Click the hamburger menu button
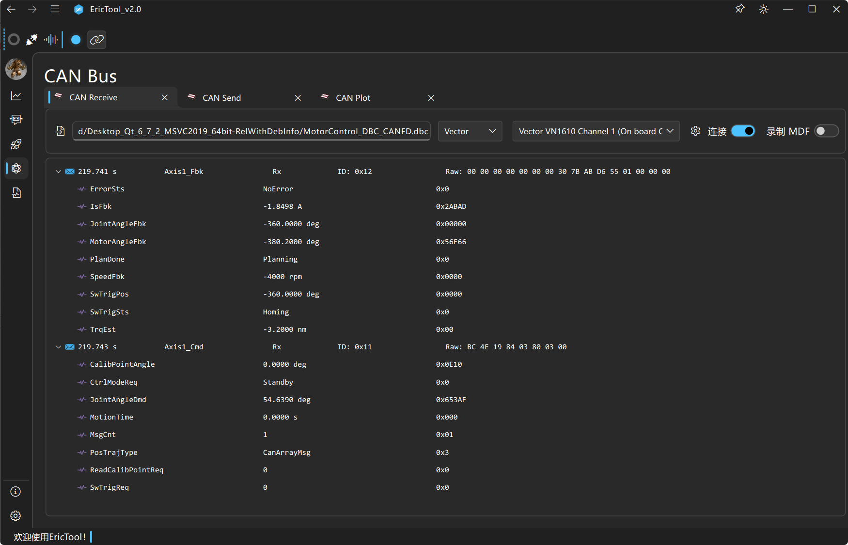Screen dimensions: 848x545 (55, 9)
